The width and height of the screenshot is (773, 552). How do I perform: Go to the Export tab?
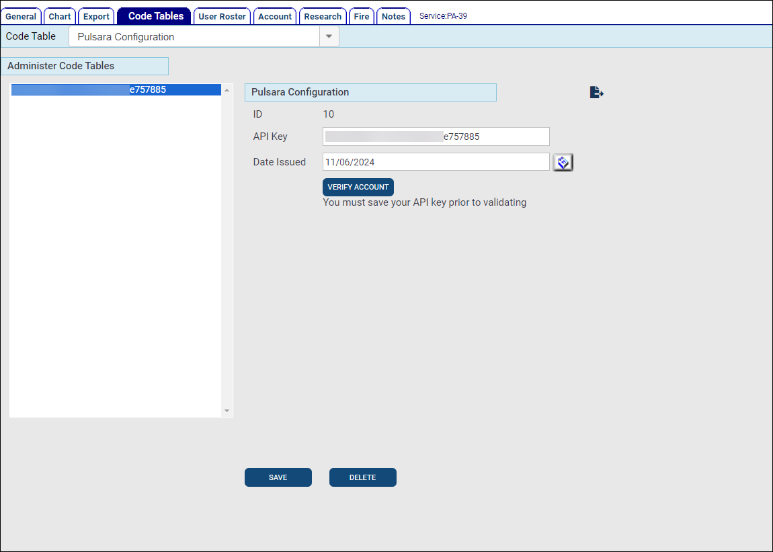point(96,16)
